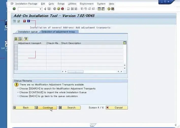The width and height of the screenshot is (180, 128).
Task: Click the red Cancel icon in the toolbar
Action: pyautogui.click(x=62, y=9)
